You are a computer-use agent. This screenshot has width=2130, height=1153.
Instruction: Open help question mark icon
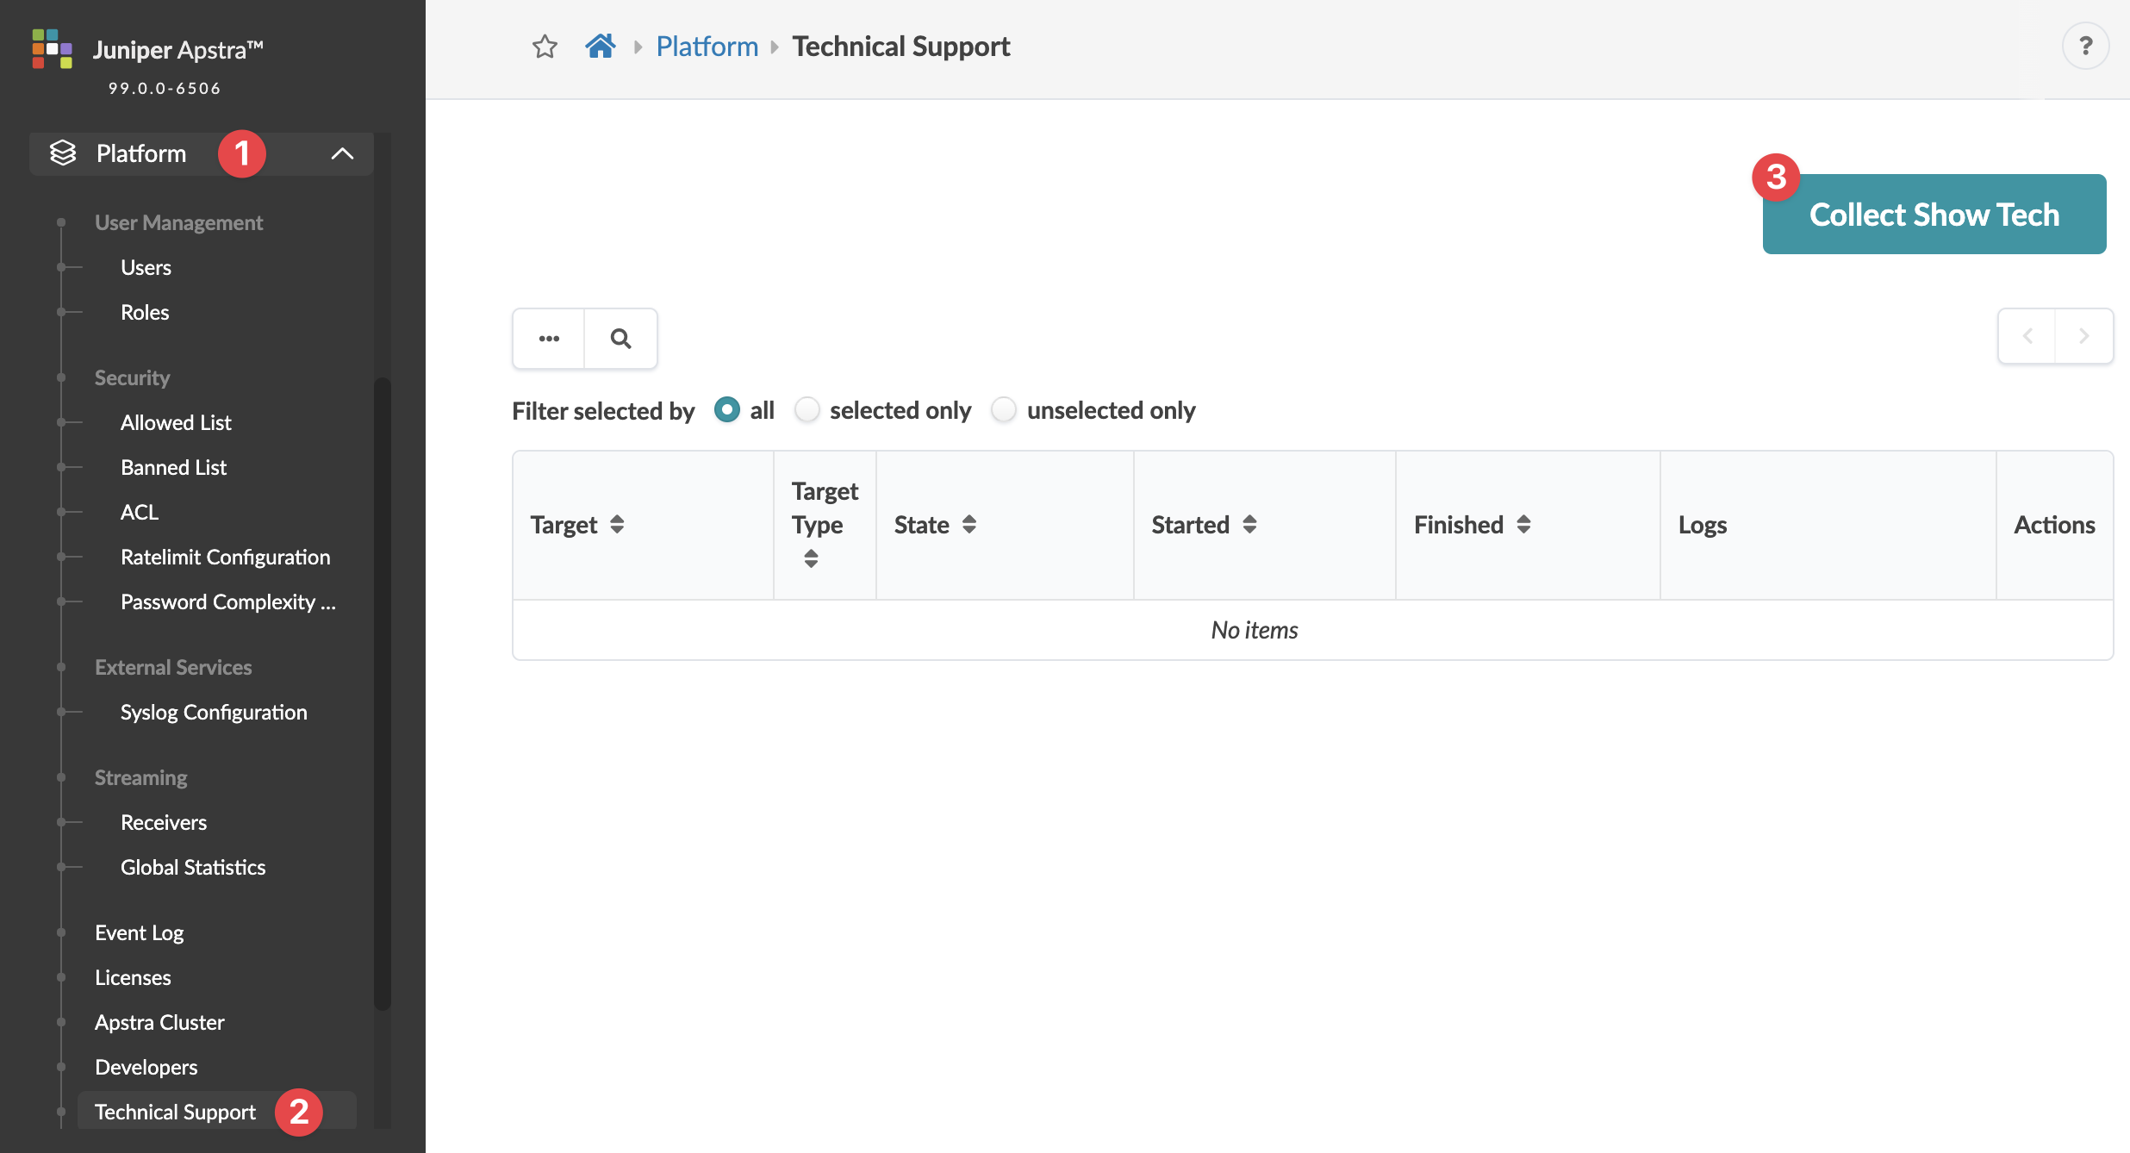[2085, 46]
